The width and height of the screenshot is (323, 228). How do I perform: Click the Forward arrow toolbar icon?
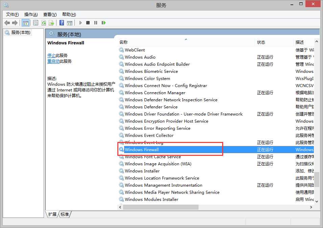click(15, 23)
